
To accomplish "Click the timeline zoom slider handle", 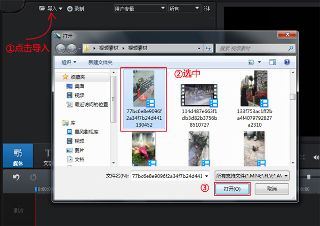I will coord(309,177).
